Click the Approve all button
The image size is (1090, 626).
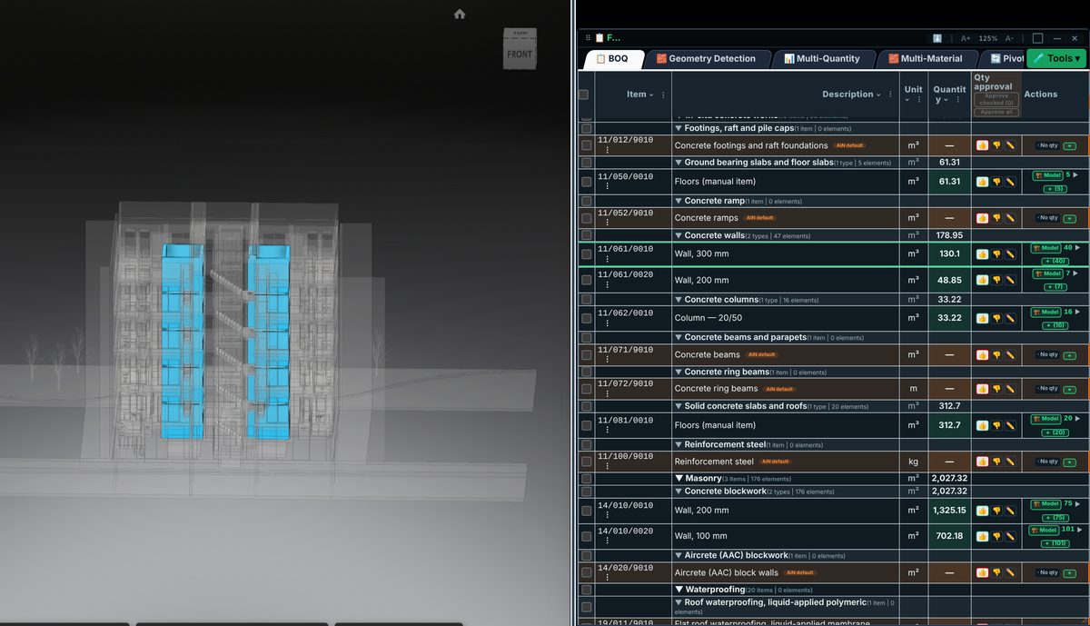tap(996, 112)
